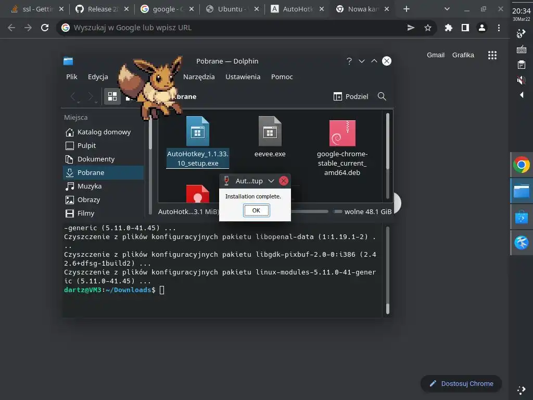
Task: Open Dokumenty in Places panel
Action: point(104,159)
